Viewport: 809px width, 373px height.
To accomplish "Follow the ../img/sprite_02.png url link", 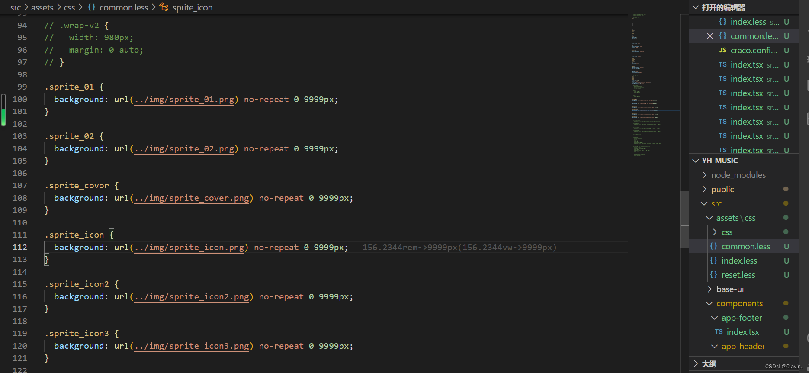I will coord(184,149).
